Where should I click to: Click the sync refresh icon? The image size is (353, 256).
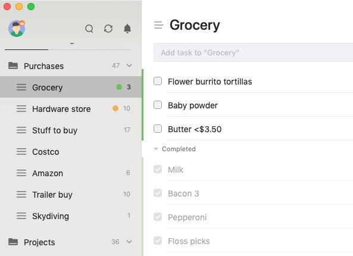108,29
